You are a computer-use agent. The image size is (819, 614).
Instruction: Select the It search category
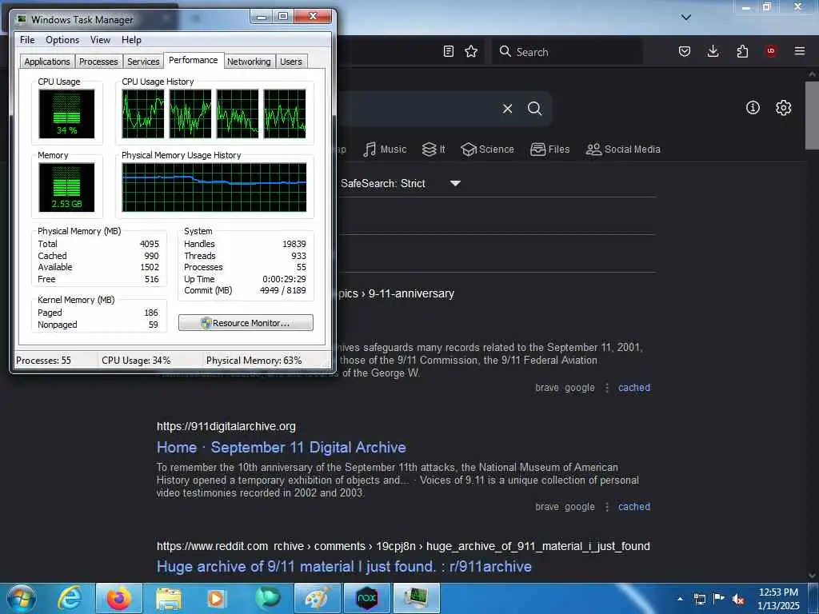tap(433, 150)
